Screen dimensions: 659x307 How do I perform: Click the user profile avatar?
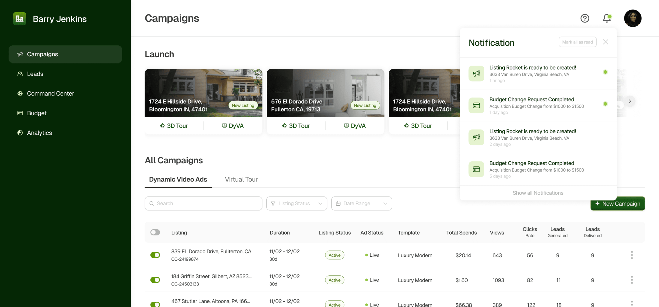click(632, 18)
